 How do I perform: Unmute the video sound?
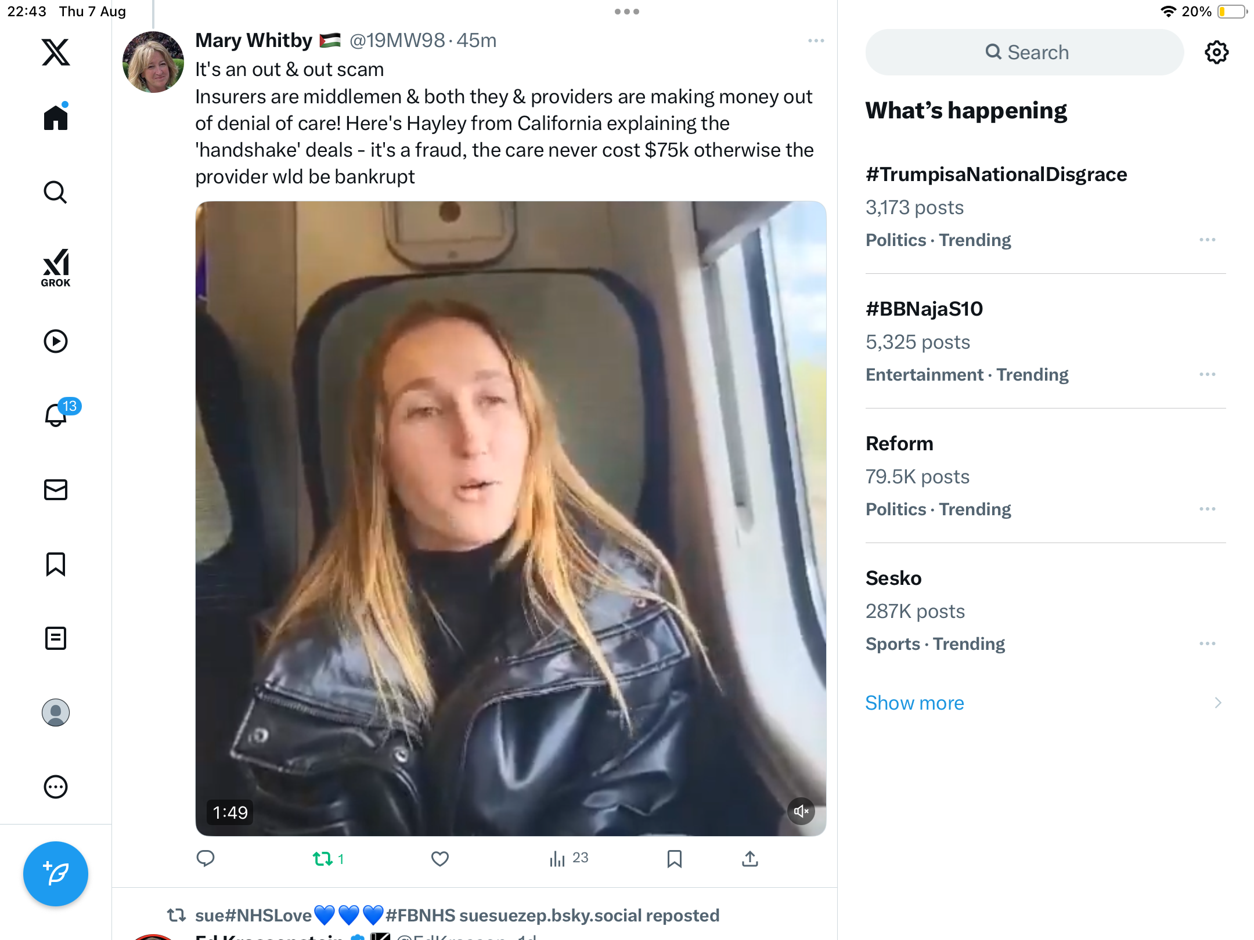pos(801,811)
